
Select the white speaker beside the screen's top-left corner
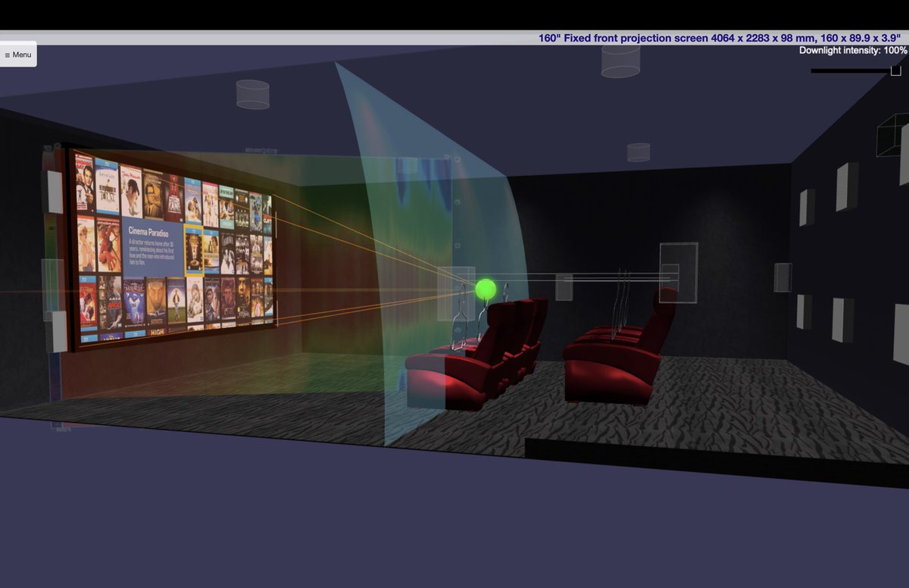click(x=55, y=192)
